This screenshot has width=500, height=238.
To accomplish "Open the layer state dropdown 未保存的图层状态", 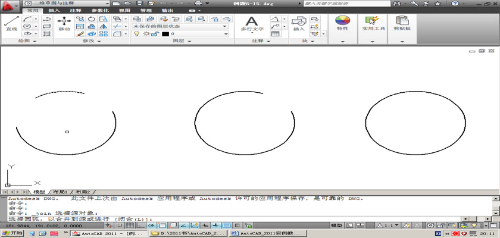I will coord(180,26).
